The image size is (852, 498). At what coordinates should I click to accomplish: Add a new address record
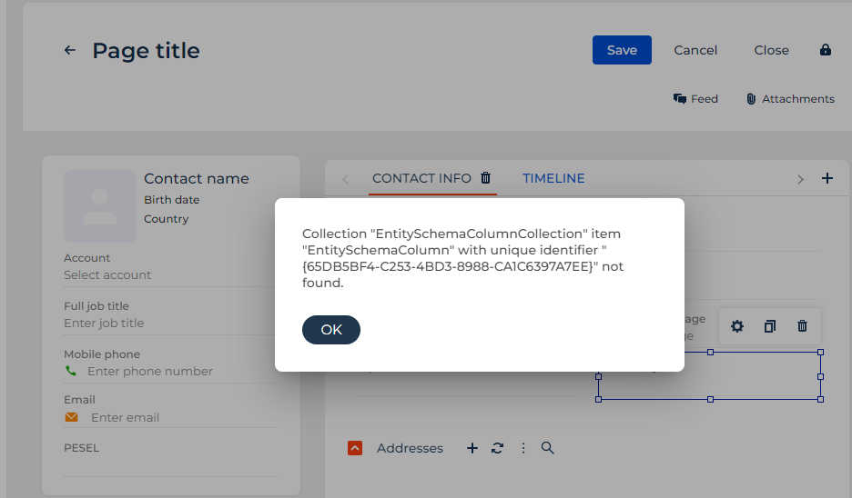pyautogui.click(x=472, y=448)
